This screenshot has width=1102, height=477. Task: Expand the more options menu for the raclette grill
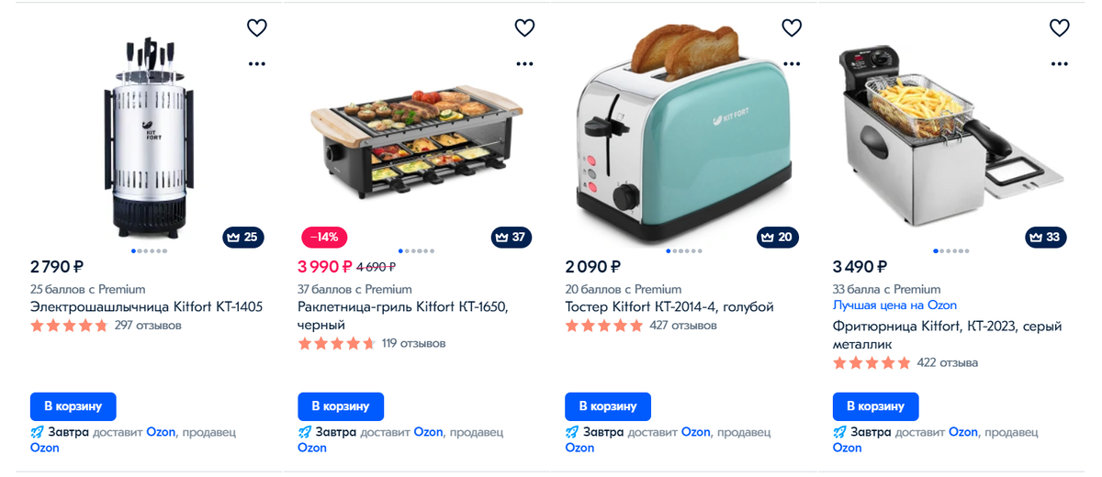(524, 64)
